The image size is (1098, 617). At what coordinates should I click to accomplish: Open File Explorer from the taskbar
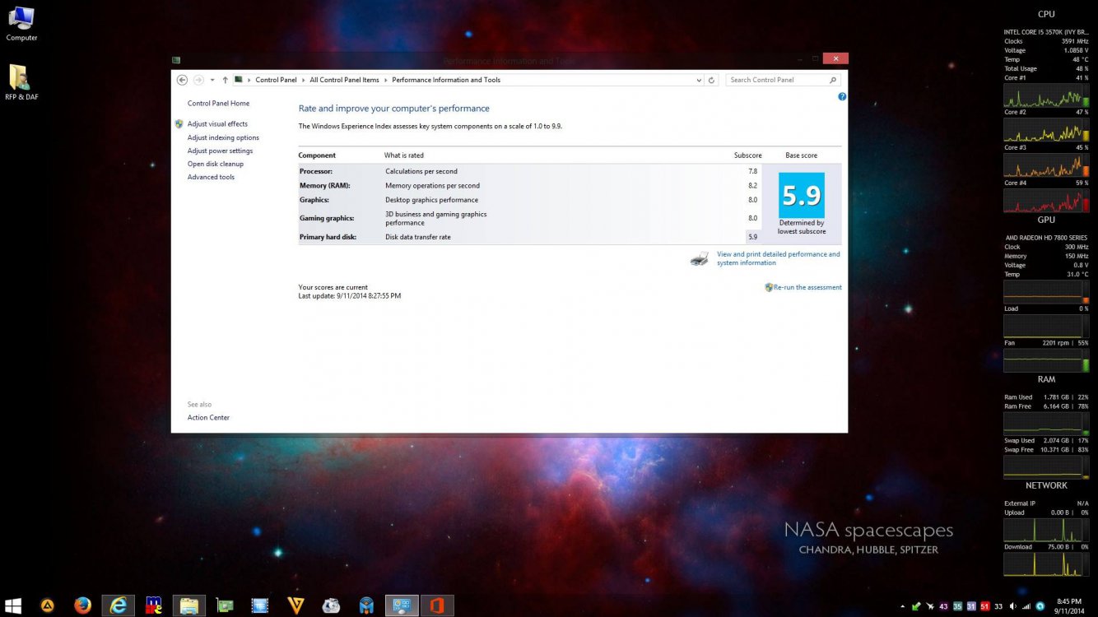coord(188,605)
